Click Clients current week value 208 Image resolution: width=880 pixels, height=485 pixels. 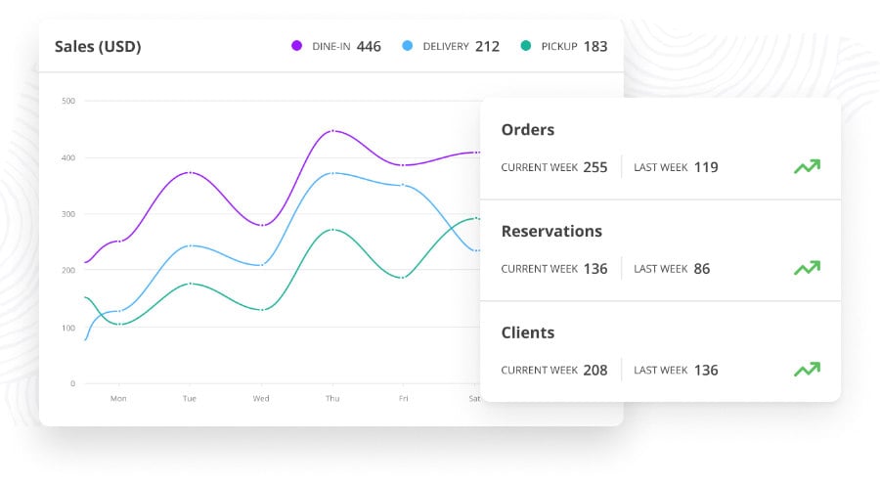click(x=595, y=371)
